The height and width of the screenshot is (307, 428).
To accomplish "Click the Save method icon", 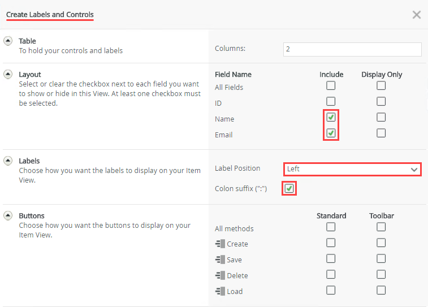I will point(220,260).
